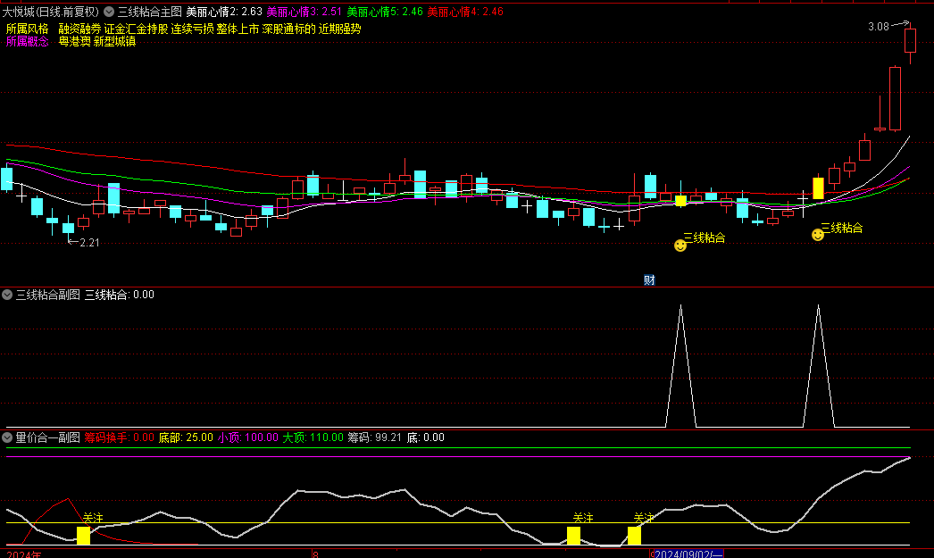Click the left smiley 三线粘合 signal icon

pos(680,245)
